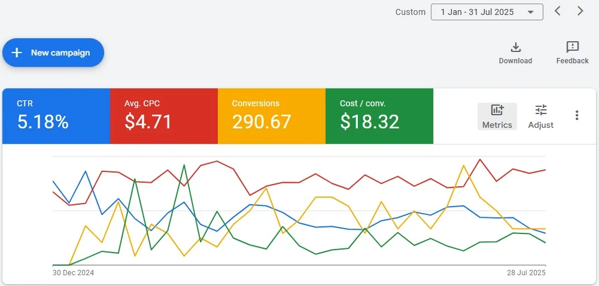Open the Adjust sliders icon
The height and width of the screenshot is (286, 599).
[541, 110]
